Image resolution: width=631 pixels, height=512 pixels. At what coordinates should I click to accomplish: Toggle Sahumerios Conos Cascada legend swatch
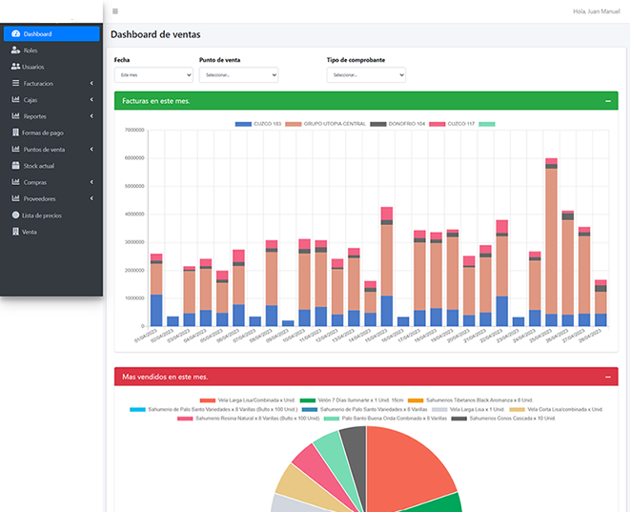click(459, 419)
